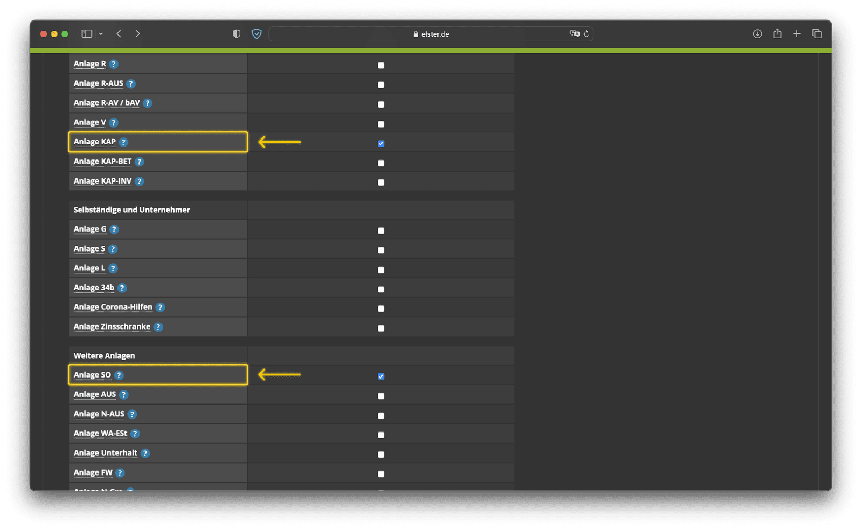Go back to previous page
The width and height of the screenshot is (862, 530).
click(119, 34)
